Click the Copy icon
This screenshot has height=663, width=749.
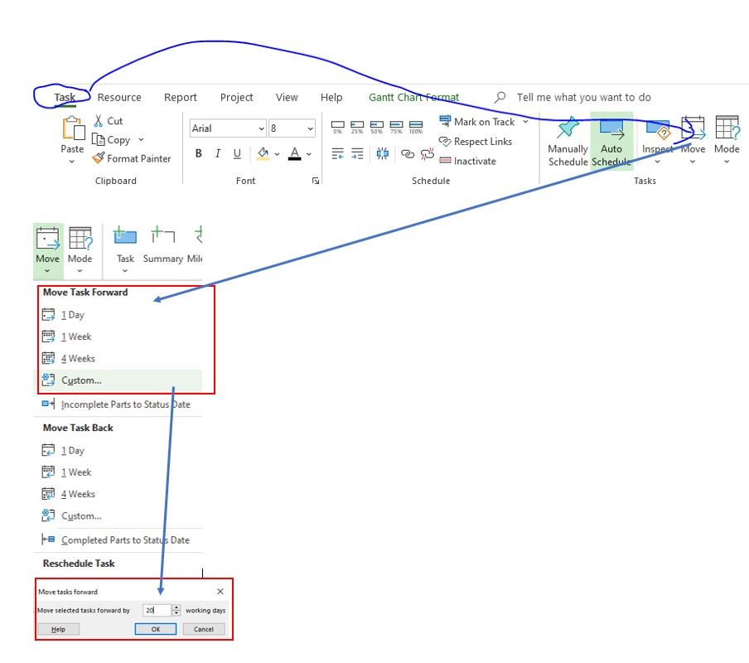[99, 139]
